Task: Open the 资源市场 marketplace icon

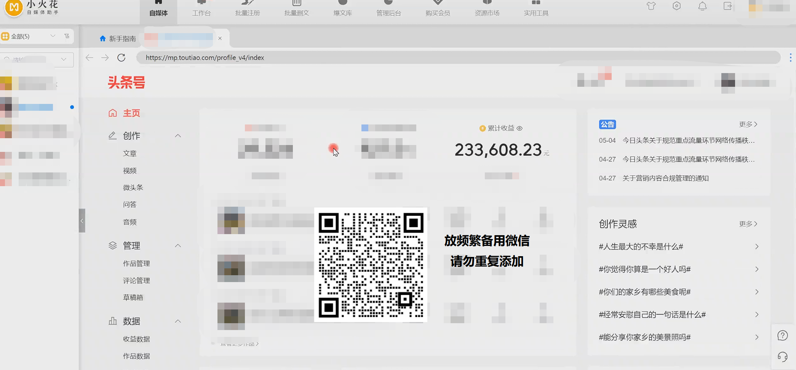Action: click(x=486, y=8)
